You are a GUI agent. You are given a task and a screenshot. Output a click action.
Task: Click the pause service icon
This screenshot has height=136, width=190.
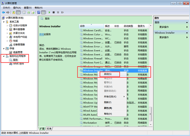58,12
